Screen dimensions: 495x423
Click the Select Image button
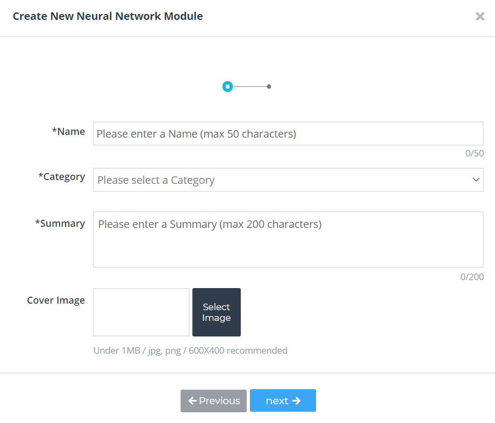pos(217,312)
